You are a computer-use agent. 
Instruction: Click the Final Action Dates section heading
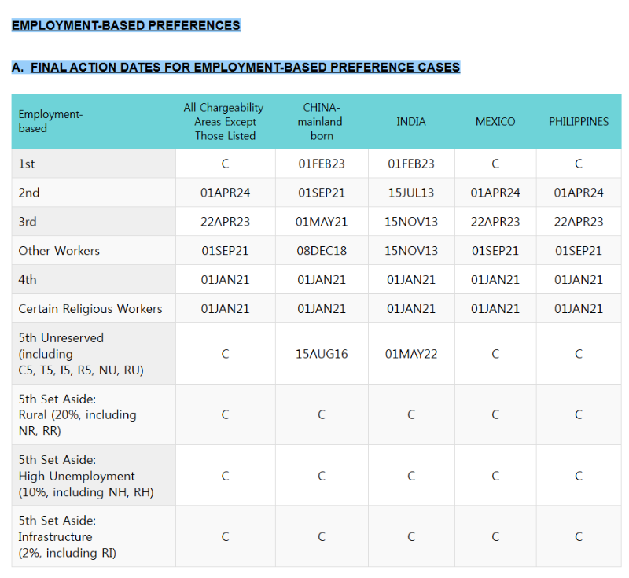pos(236,67)
